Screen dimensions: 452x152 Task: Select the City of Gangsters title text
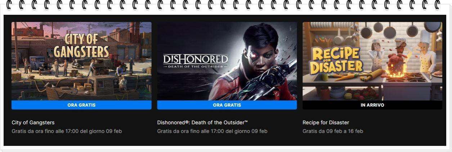click(x=33, y=122)
